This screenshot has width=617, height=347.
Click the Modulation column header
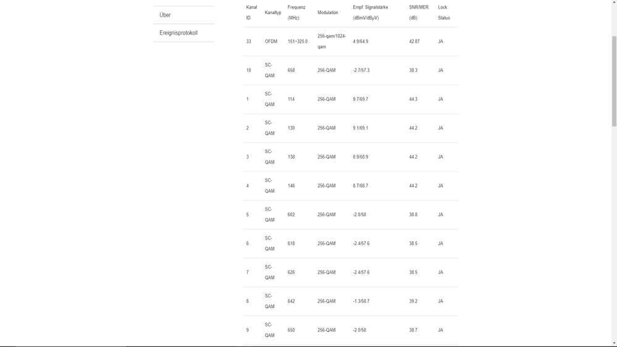pos(328,12)
